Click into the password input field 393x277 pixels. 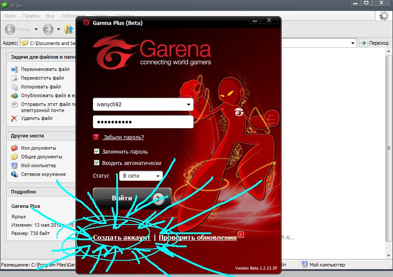[143, 122]
